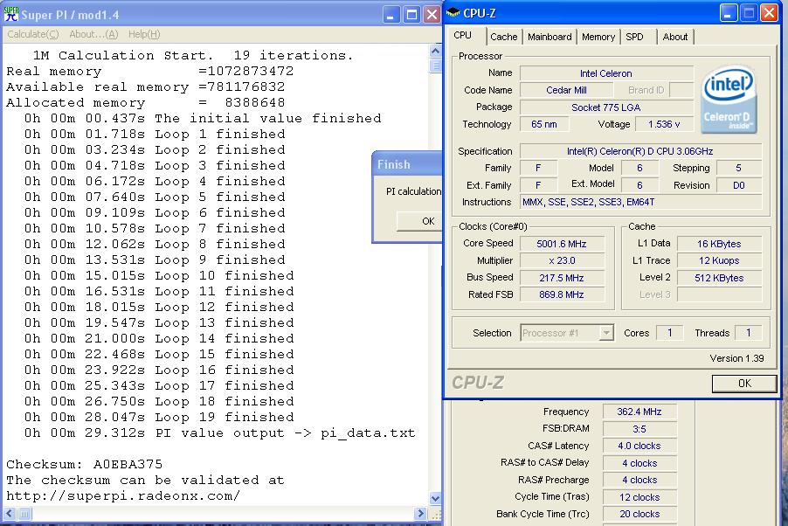Click the Super PI vertical scrollbar up arrow
This screenshot has width=788, height=526.
(x=435, y=51)
